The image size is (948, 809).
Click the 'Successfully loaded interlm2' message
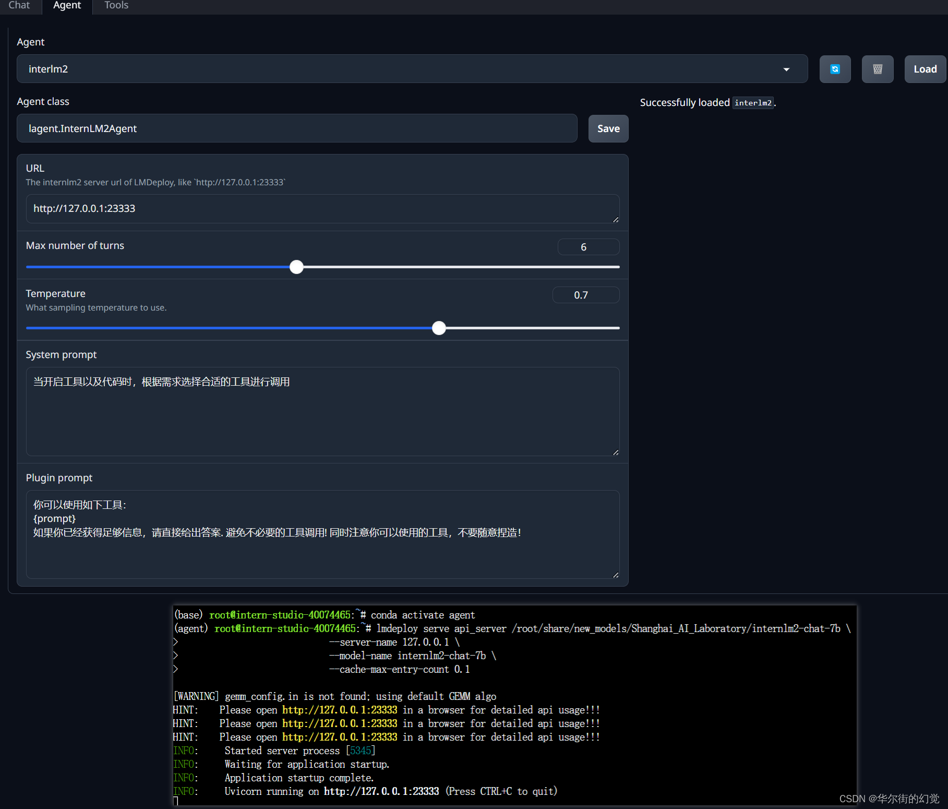(x=708, y=102)
